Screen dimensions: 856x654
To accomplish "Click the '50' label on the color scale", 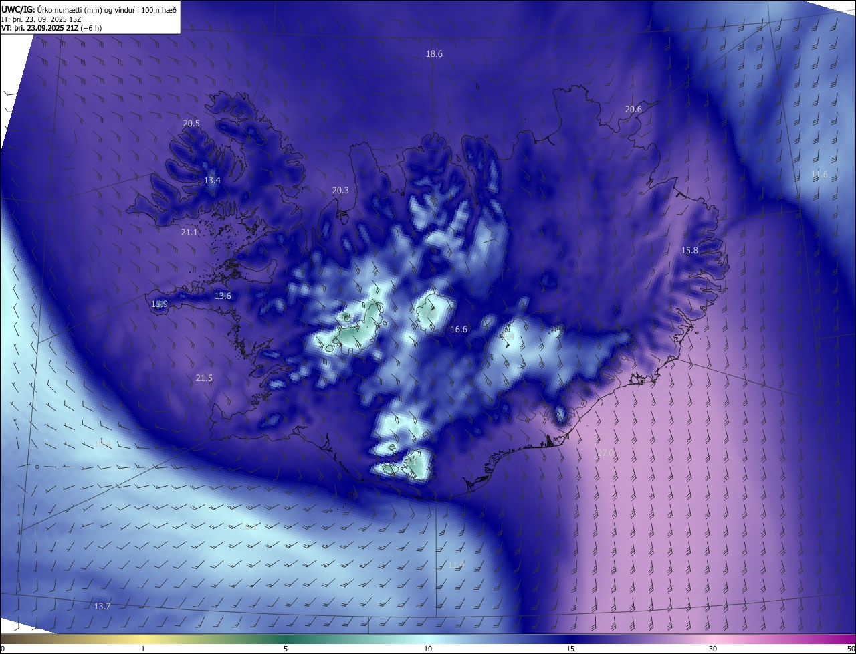I will 850,649.
